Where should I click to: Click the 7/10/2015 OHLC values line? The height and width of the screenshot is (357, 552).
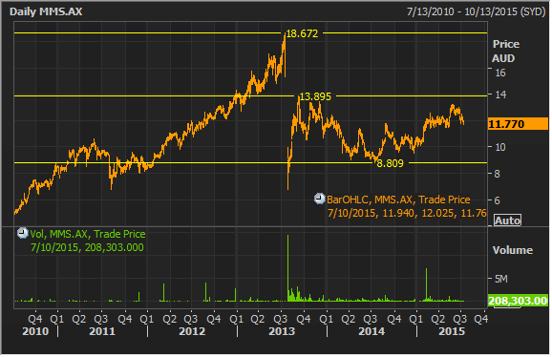click(407, 213)
